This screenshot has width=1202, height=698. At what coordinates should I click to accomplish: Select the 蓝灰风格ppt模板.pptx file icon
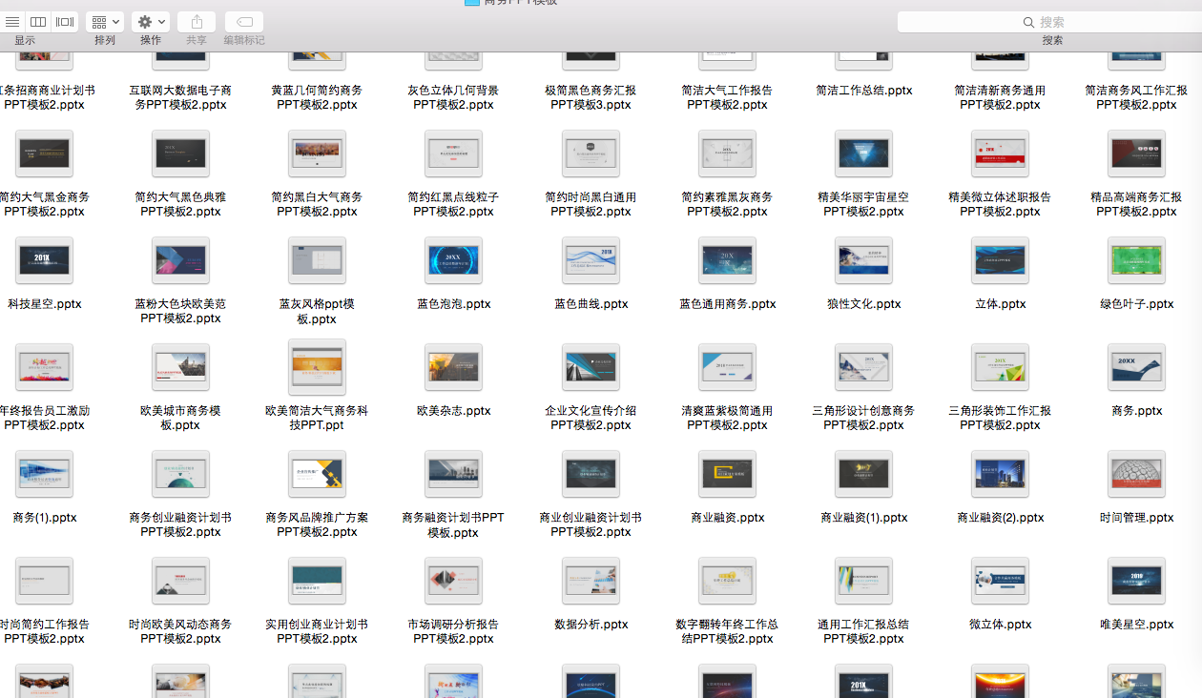point(317,260)
